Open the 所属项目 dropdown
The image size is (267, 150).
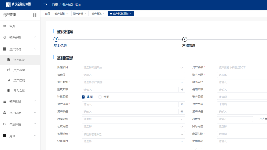coord(133,67)
